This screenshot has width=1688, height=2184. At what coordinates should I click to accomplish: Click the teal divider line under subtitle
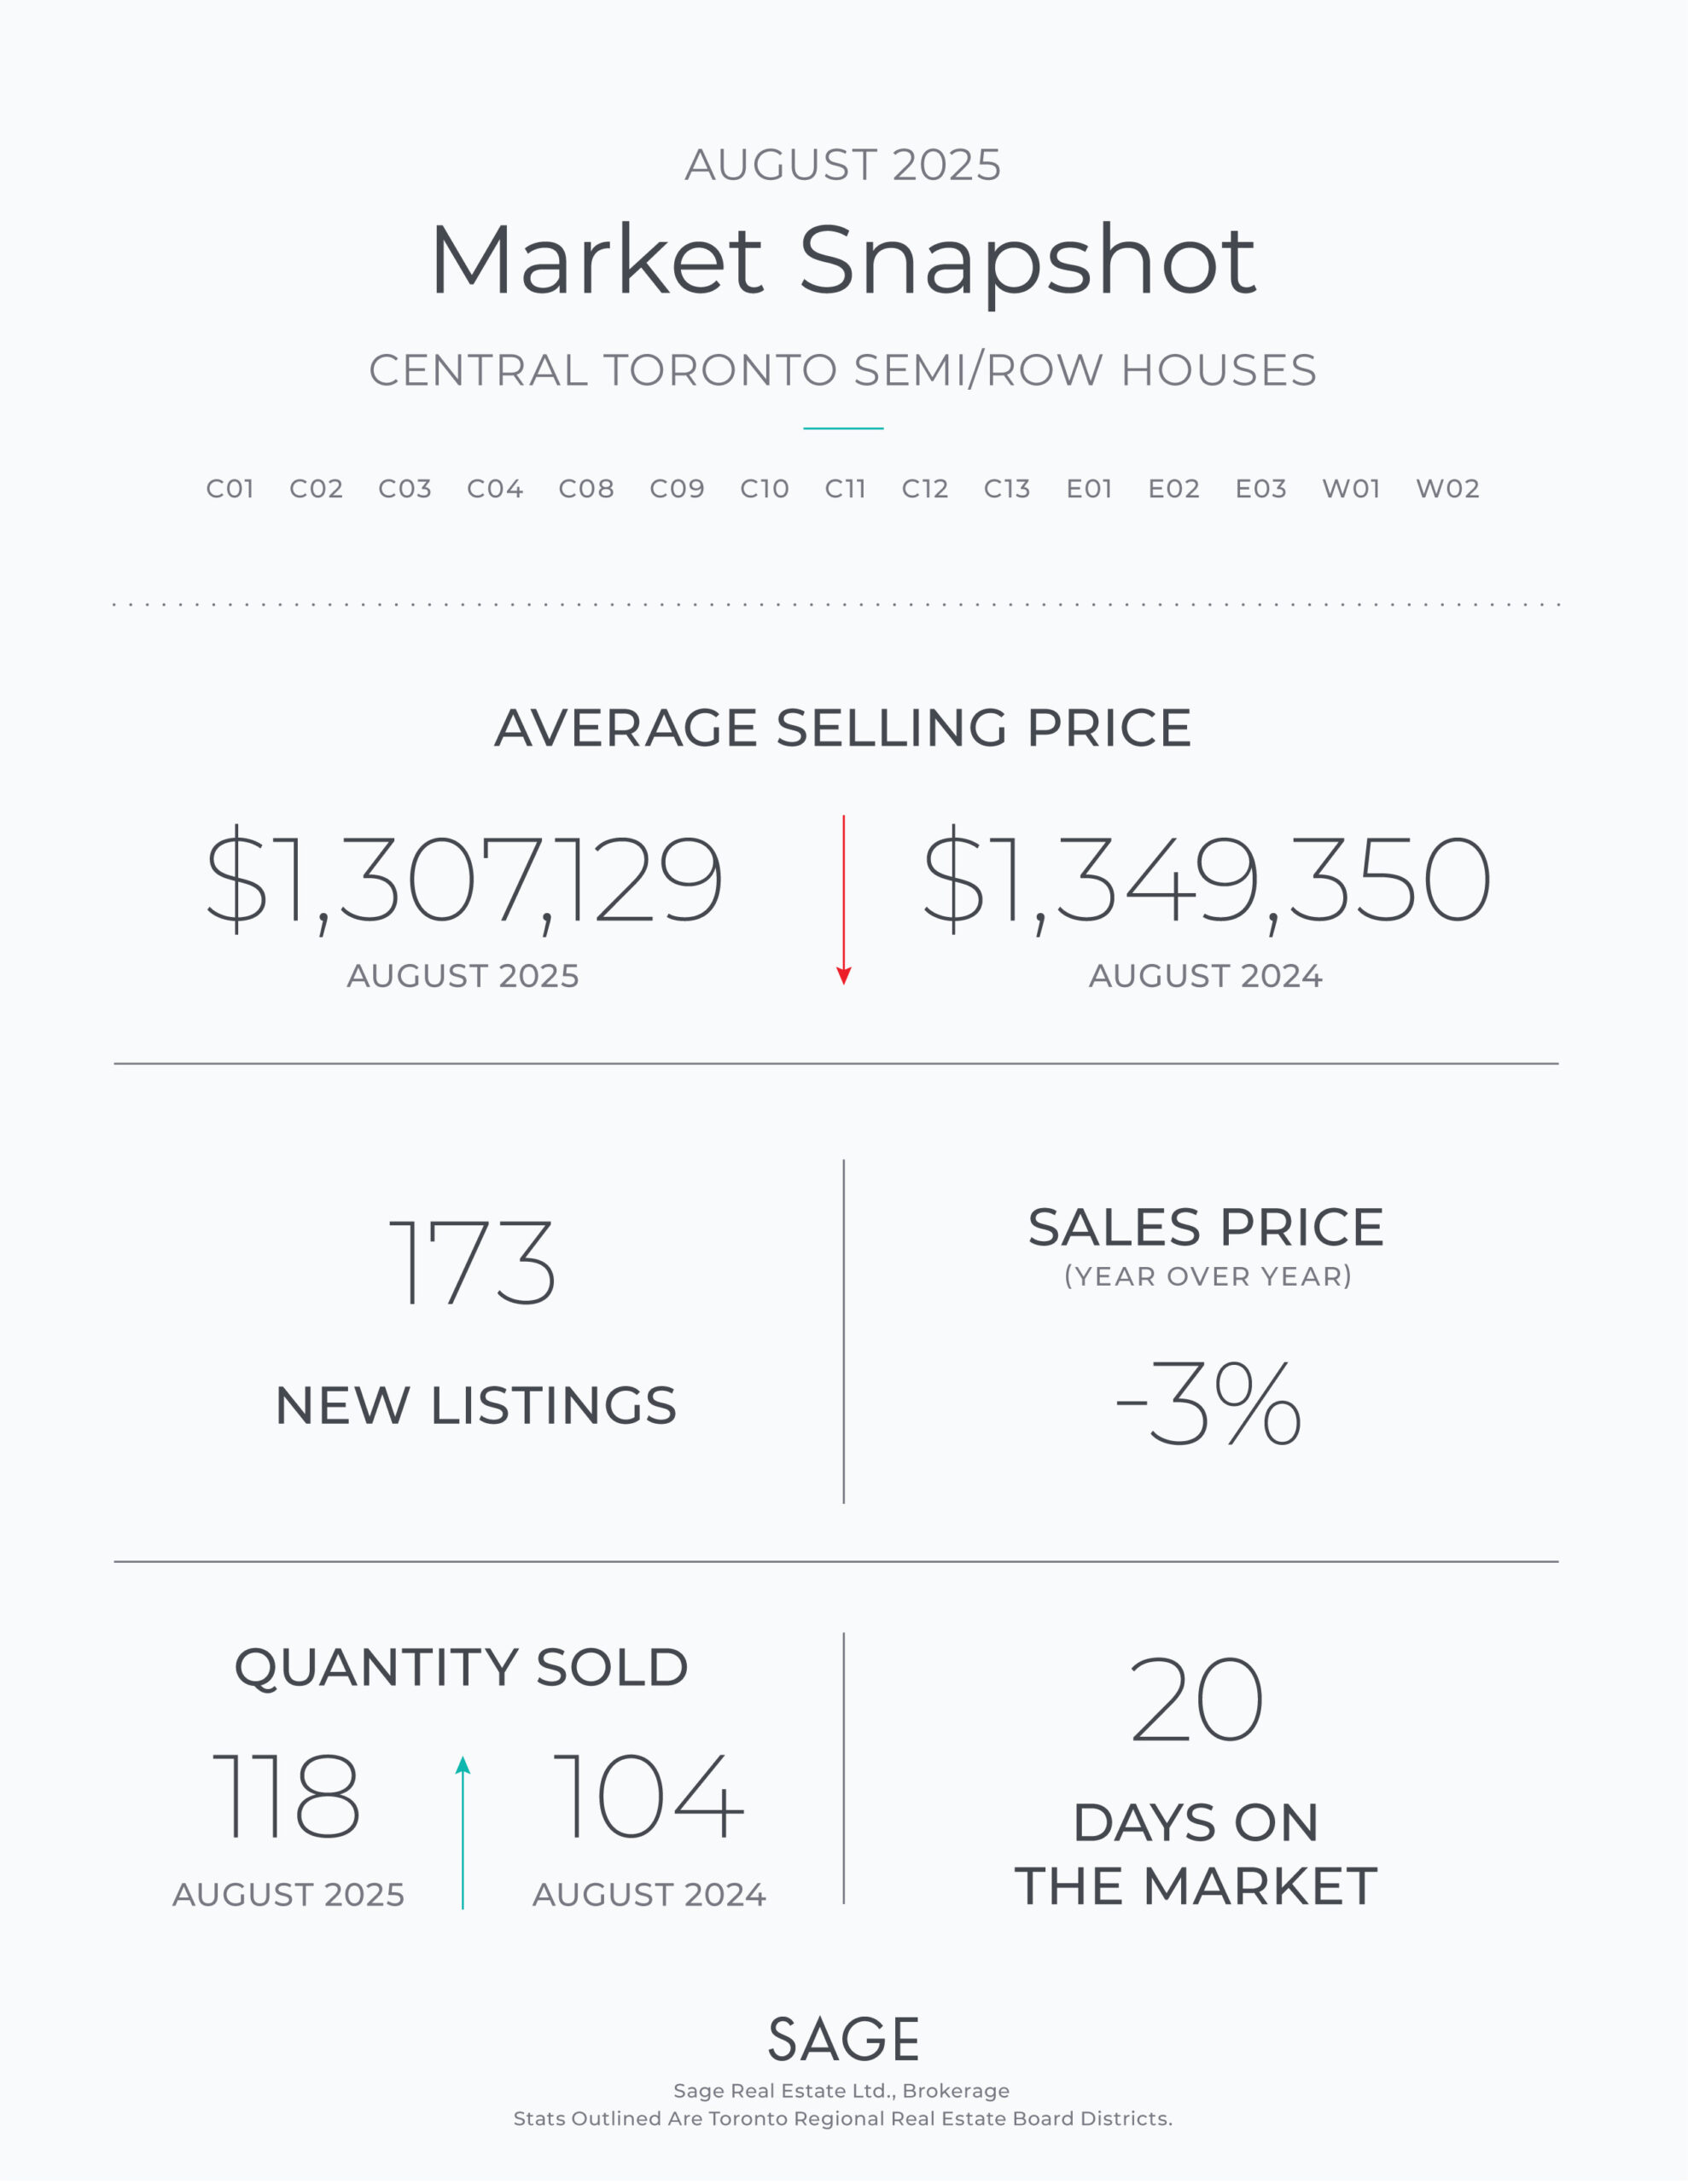click(843, 428)
